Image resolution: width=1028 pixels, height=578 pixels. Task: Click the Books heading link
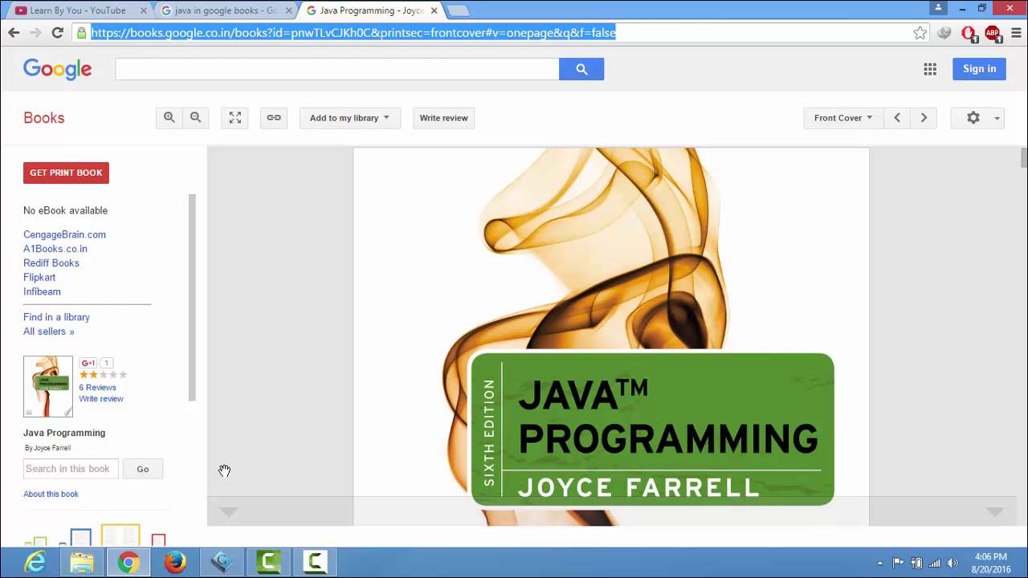(x=43, y=118)
